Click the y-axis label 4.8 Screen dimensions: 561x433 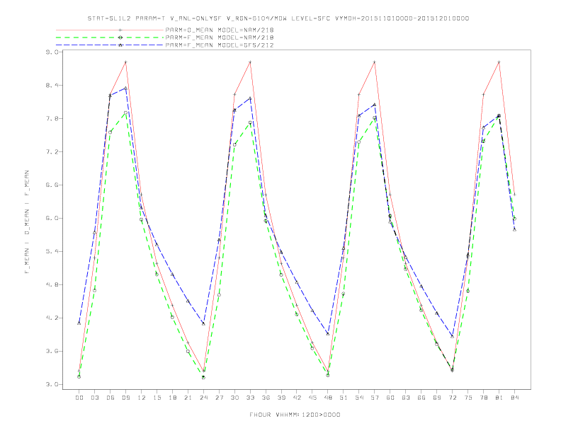[x=52, y=284]
